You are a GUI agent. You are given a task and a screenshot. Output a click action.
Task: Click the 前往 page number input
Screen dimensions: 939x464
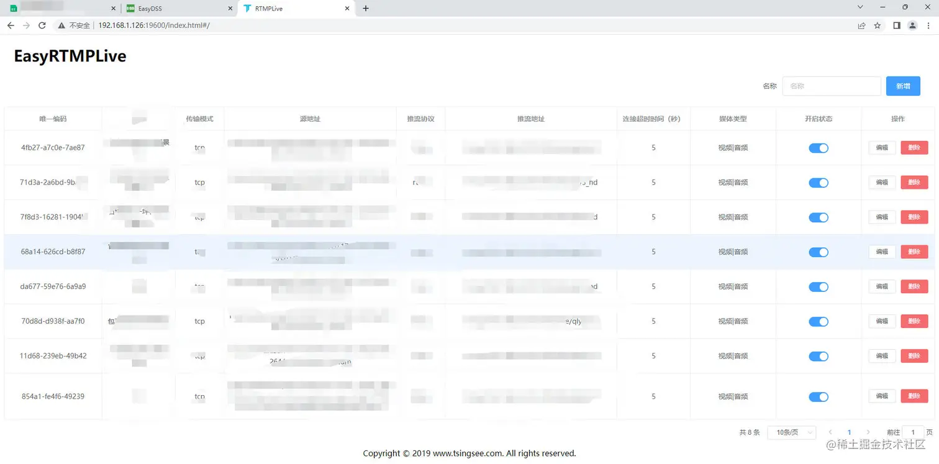(x=913, y=432)
